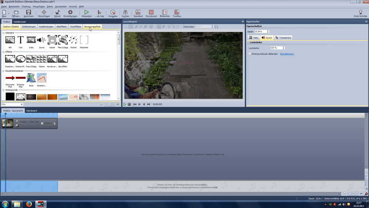Choose the Partikel effect icon
The image size is (369, 208).
[73, 40]
